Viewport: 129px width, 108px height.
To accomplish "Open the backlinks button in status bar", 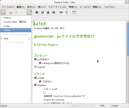I will point(84,106).
